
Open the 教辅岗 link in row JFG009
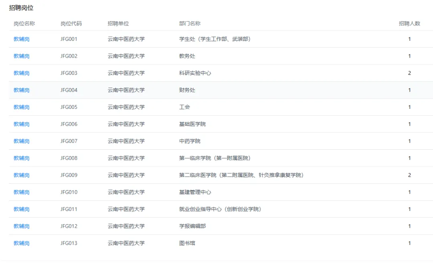tap(22, 175)
